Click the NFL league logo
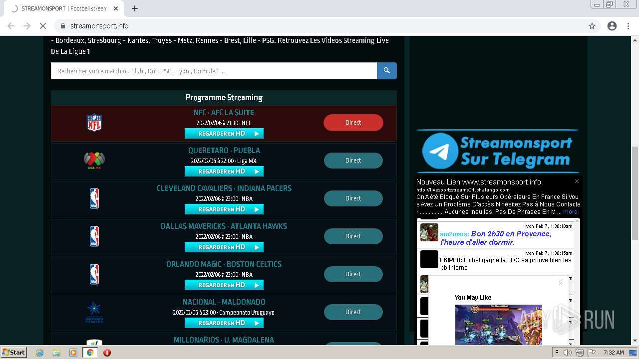The height and width of the screenshot is (359, 639). [x=94, y=123]
